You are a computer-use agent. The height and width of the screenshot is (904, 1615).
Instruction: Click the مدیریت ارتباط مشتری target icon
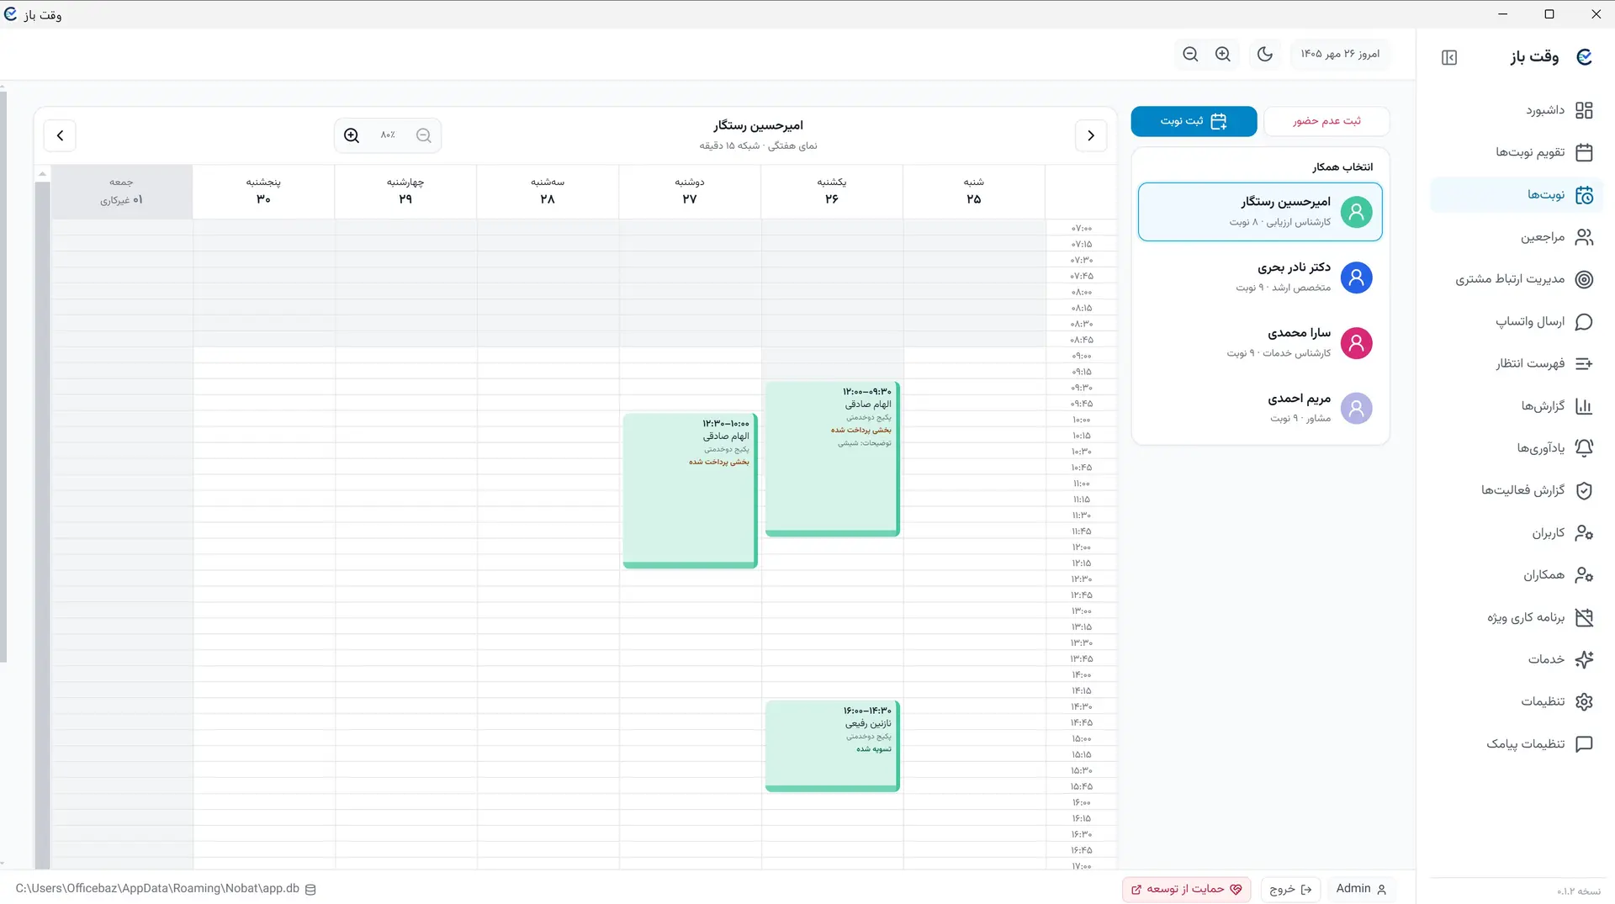[1584, 279]
